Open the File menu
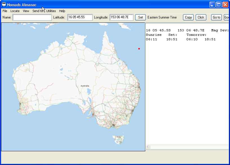Viewport: 230px width, 165px height. point(5,11)
